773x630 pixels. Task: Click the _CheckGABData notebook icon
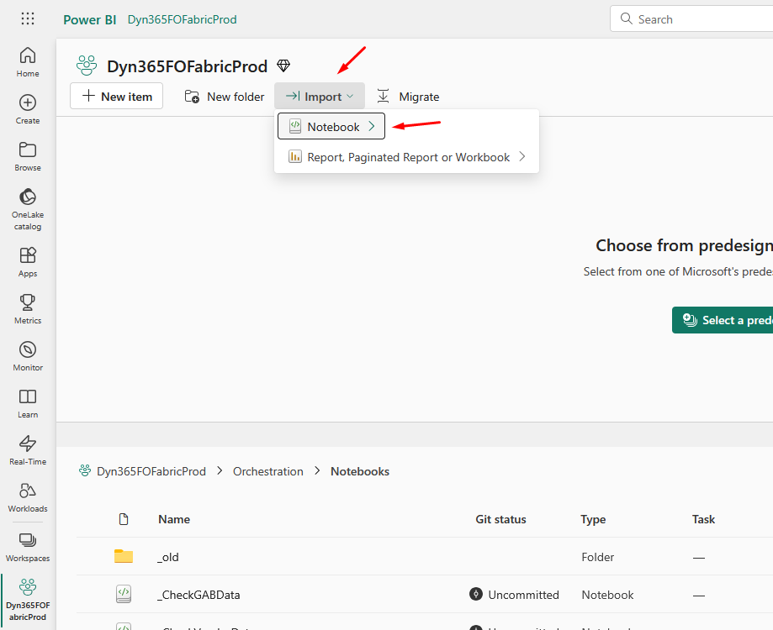[124, 594]
